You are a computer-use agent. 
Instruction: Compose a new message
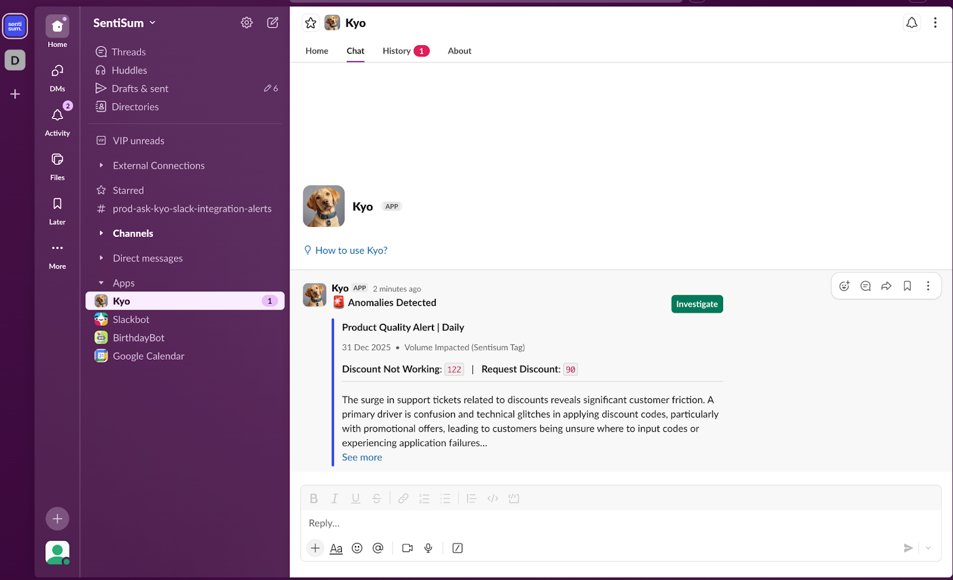pos(273,23)
